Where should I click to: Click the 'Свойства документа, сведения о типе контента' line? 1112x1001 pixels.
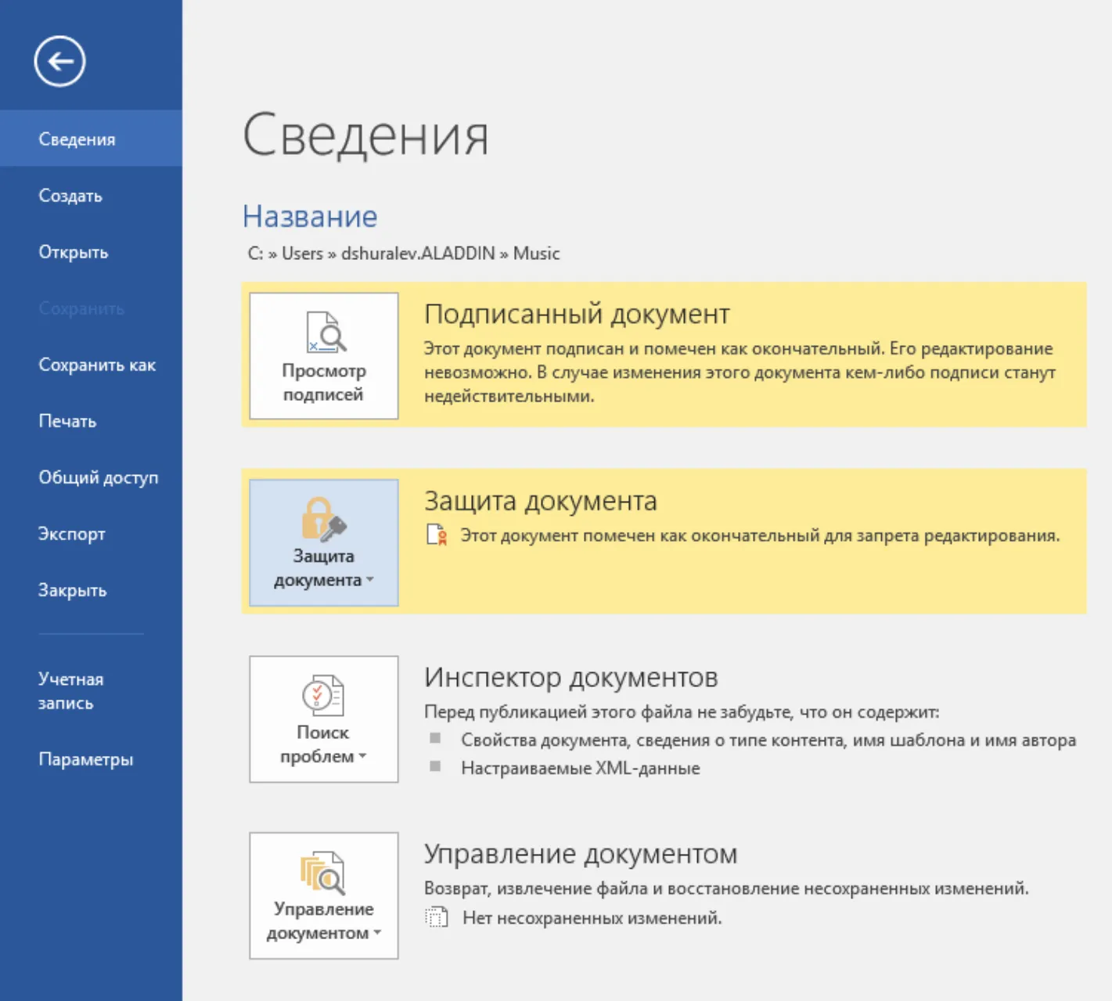768,740
